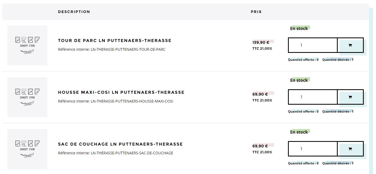Open Tour de Parc product thumbnail
376x174 pixels.
point(27,45)
